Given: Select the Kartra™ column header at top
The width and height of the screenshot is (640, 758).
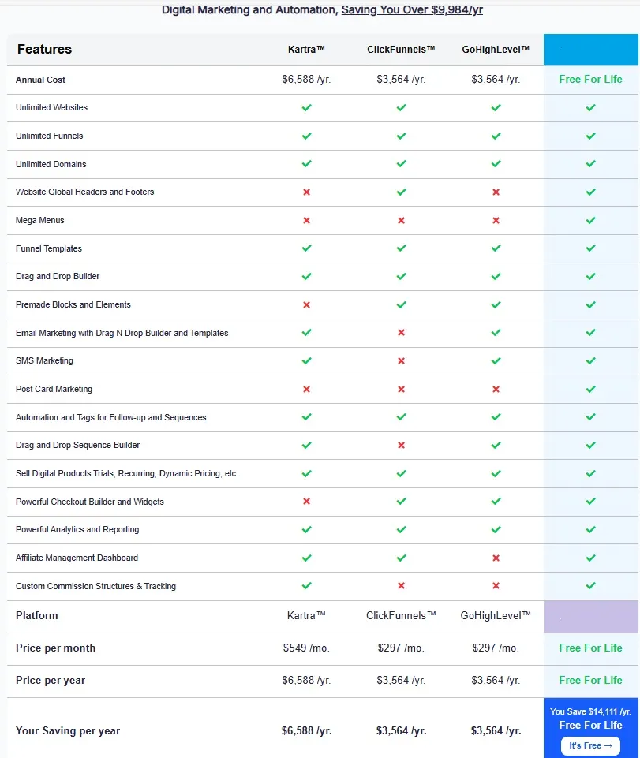Looking at the screenshot, I should click(x=306, y=50).
